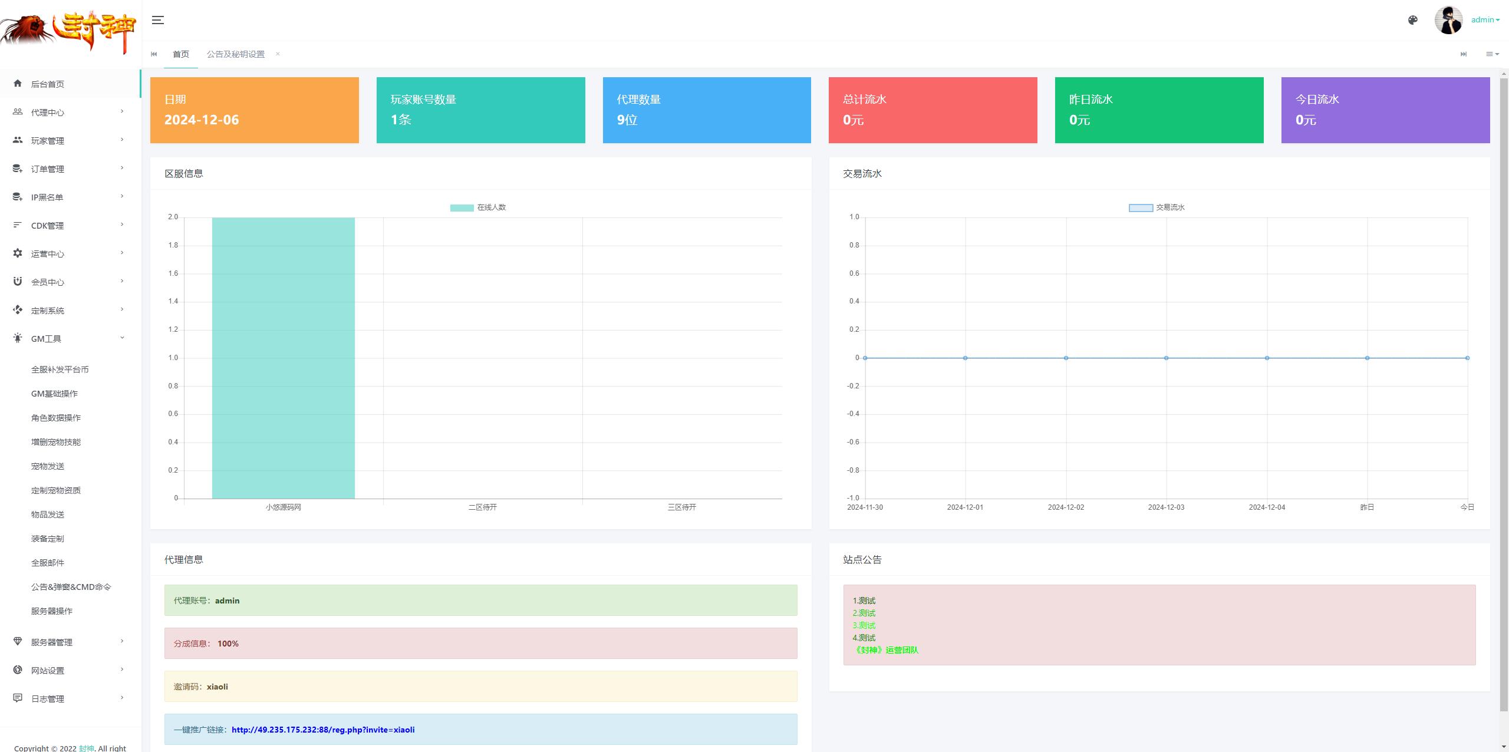Toggle the 在线人数 chart legend
1509x752 pixels.
pyautogui.click(x=478, y=207)
